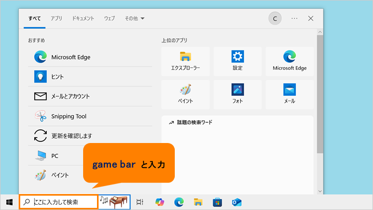Switch to the アプリ tab
Viewport: 373px width, 210px height.
tap(56, 19)
